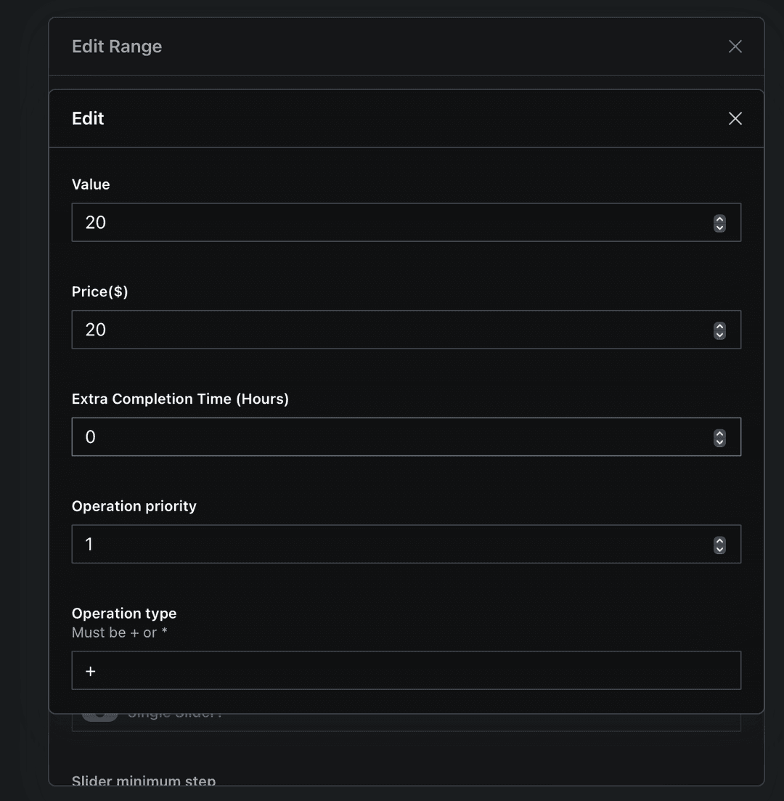Increment Price($) using the up arrow
This screenshot has width=784, height=801.
click(719, 326)
